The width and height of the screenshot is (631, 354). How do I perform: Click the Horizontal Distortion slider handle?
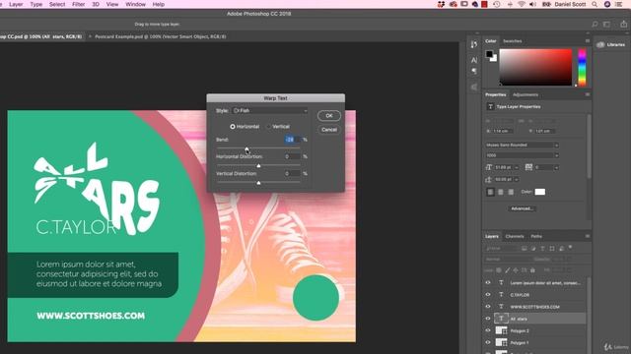pyautogui.click(x=258, y=165)
